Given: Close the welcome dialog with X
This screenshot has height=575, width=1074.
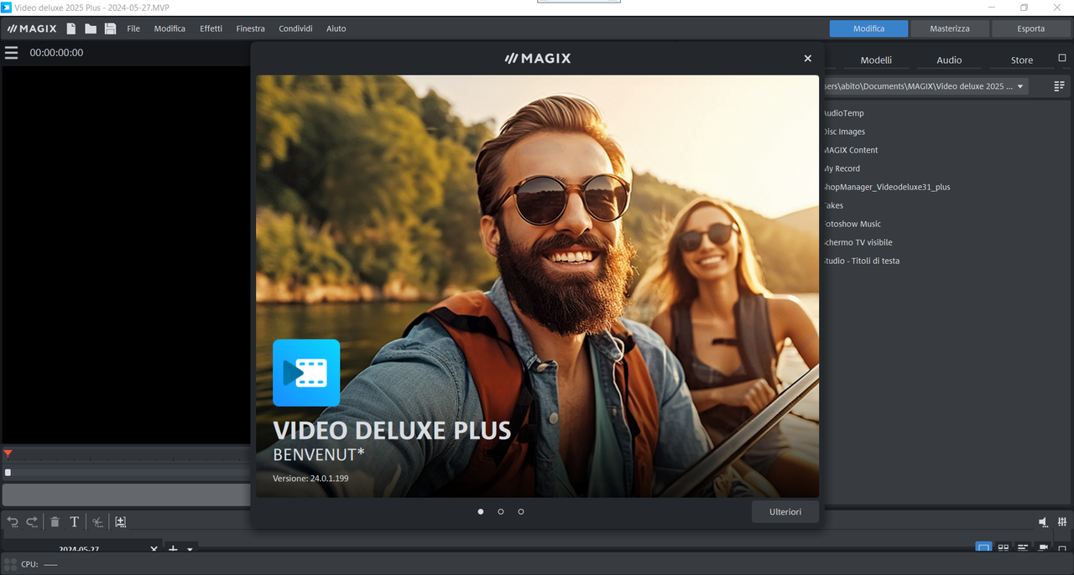Looking at the screenshot, I should tap(808, 59).
